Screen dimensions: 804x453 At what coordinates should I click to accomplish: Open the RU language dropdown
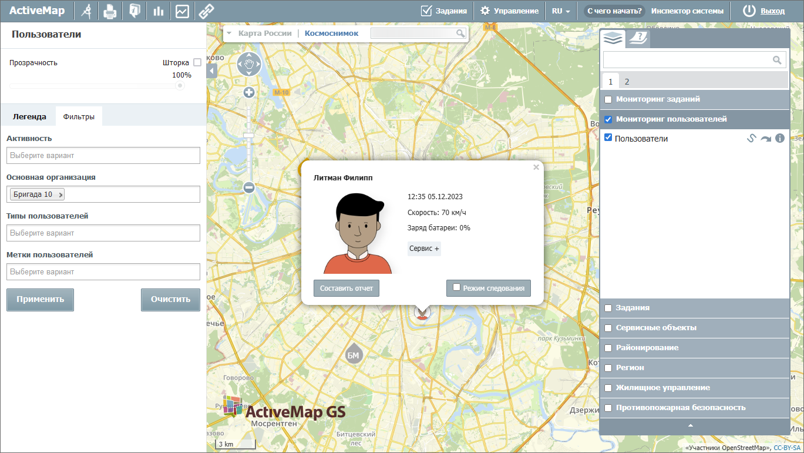click(561, 11)
